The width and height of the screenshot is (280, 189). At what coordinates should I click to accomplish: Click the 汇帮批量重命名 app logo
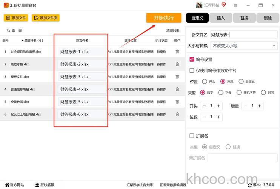click(x=6, y=5)
